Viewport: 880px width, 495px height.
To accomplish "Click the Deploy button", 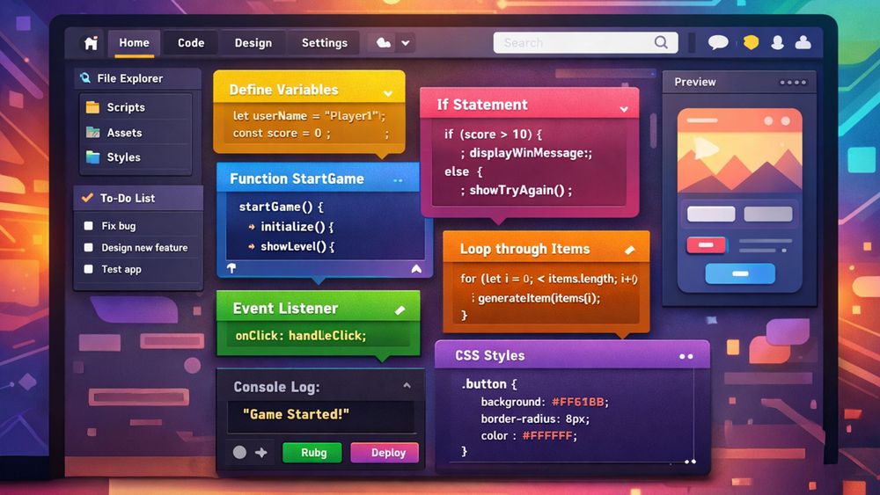I will point(385,453).
